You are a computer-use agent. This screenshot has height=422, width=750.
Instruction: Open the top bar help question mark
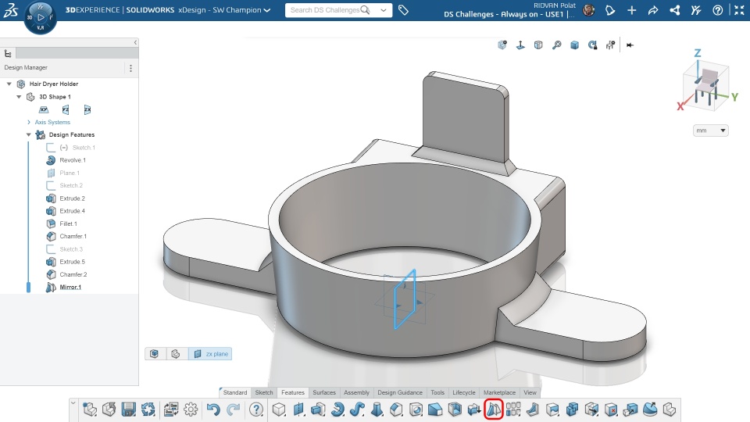(x=717, y=10)
